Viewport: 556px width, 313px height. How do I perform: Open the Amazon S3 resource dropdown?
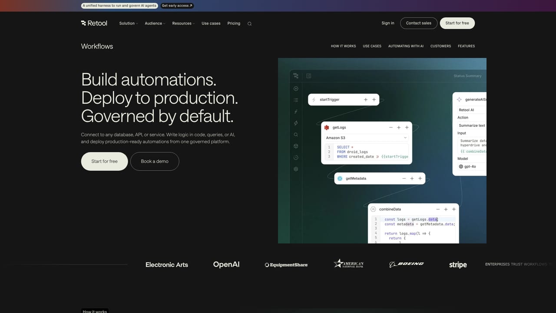click(367, 138)
